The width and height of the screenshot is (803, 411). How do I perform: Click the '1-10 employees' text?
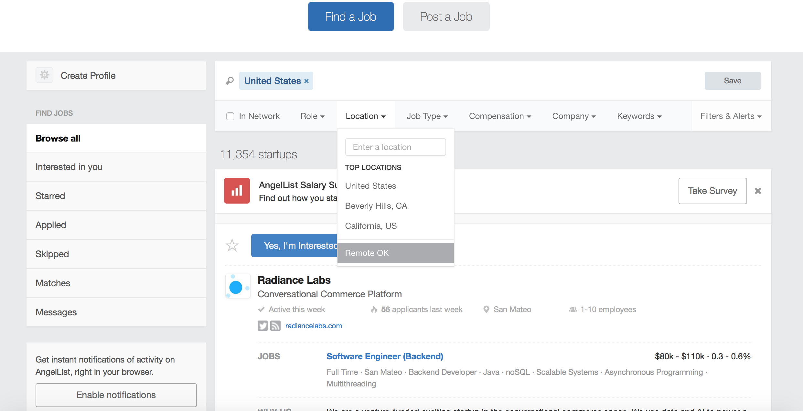[x=608, y=310]
